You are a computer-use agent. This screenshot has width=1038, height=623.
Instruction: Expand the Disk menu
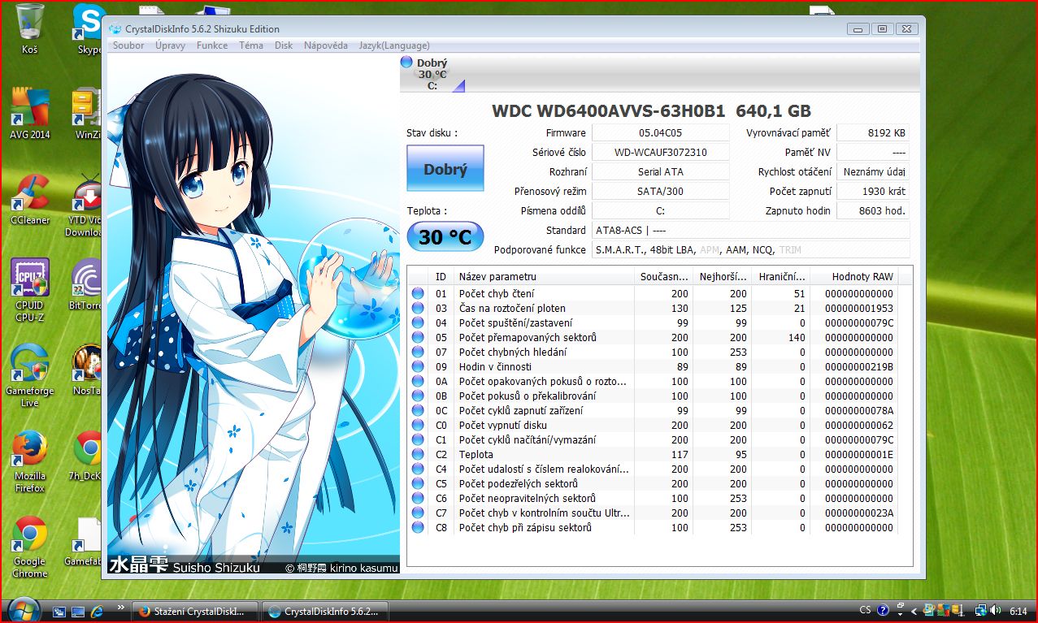tap(284, 45)
